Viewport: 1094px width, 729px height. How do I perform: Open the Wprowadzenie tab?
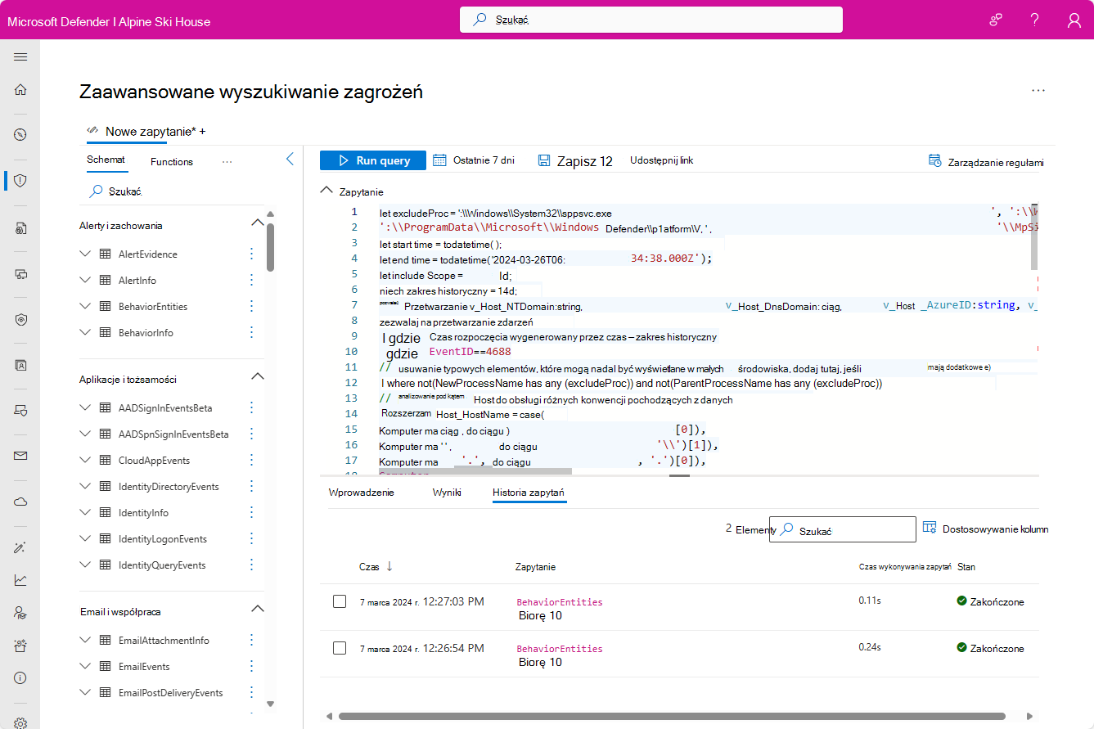(361, 493)
